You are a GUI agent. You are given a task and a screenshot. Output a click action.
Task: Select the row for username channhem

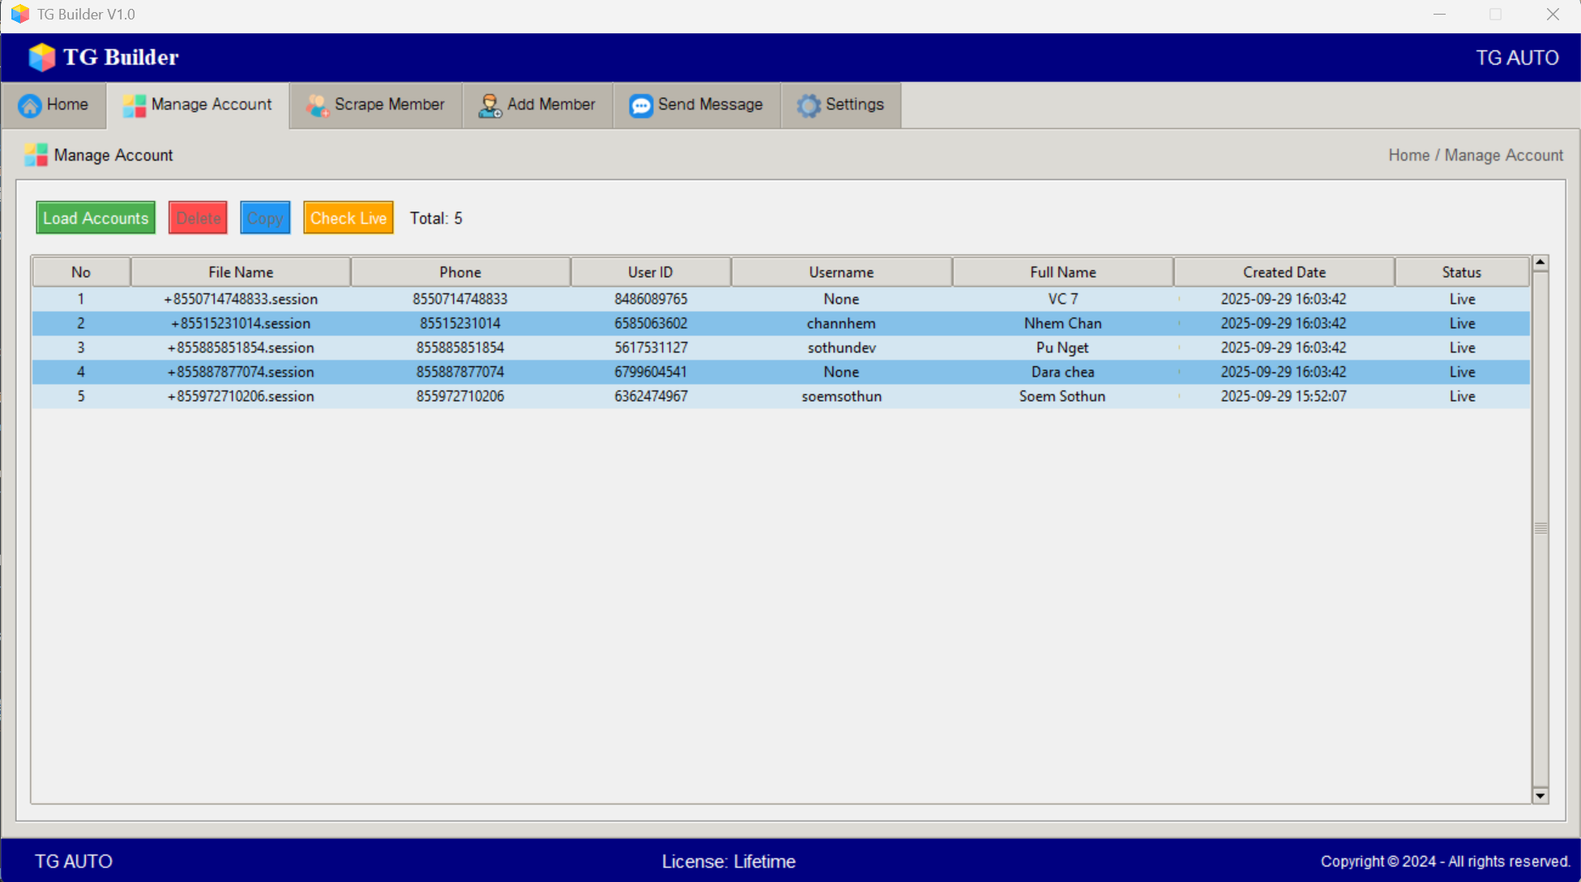[841, 323]
